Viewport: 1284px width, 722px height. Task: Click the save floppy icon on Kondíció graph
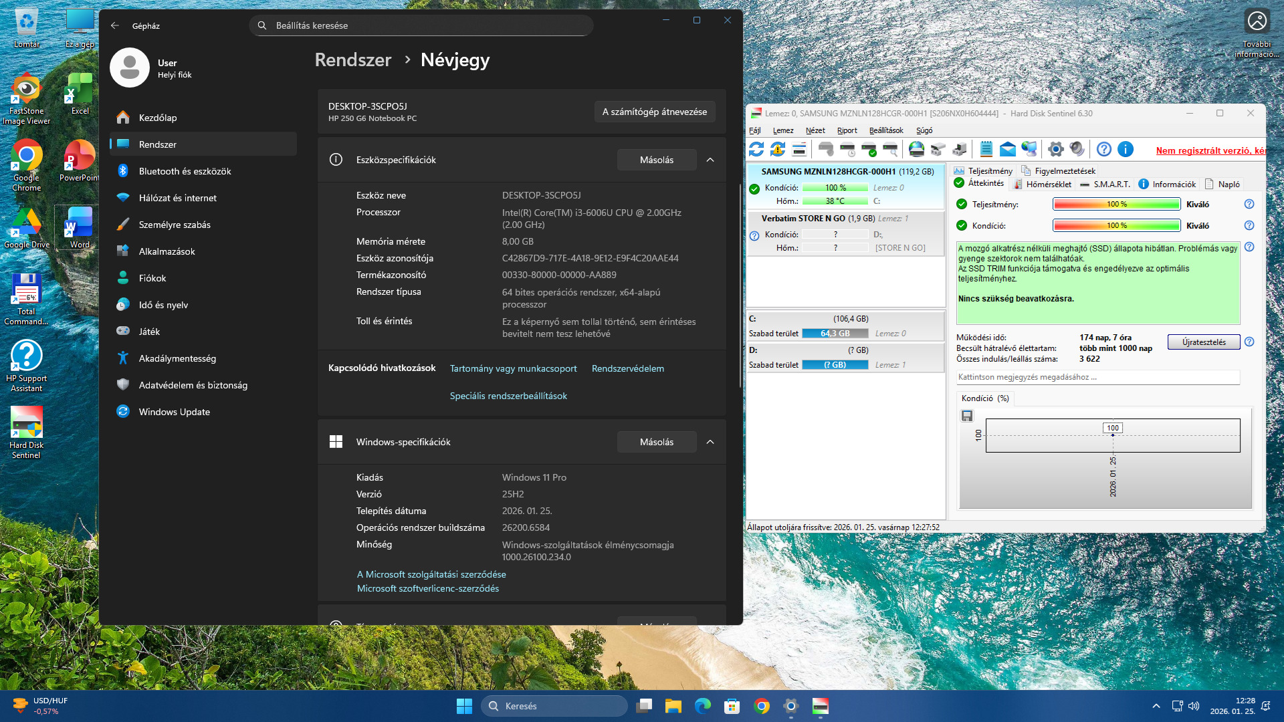click(x=967, y=416)
